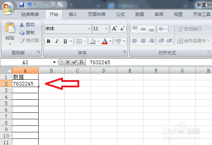Confirm the entry with check icon

(75, 62)
